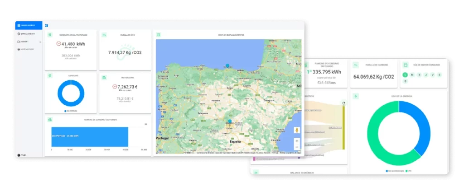Click the blue bar in the ranking chart
The width and height of the screenshot is (464, 196).
90,137
